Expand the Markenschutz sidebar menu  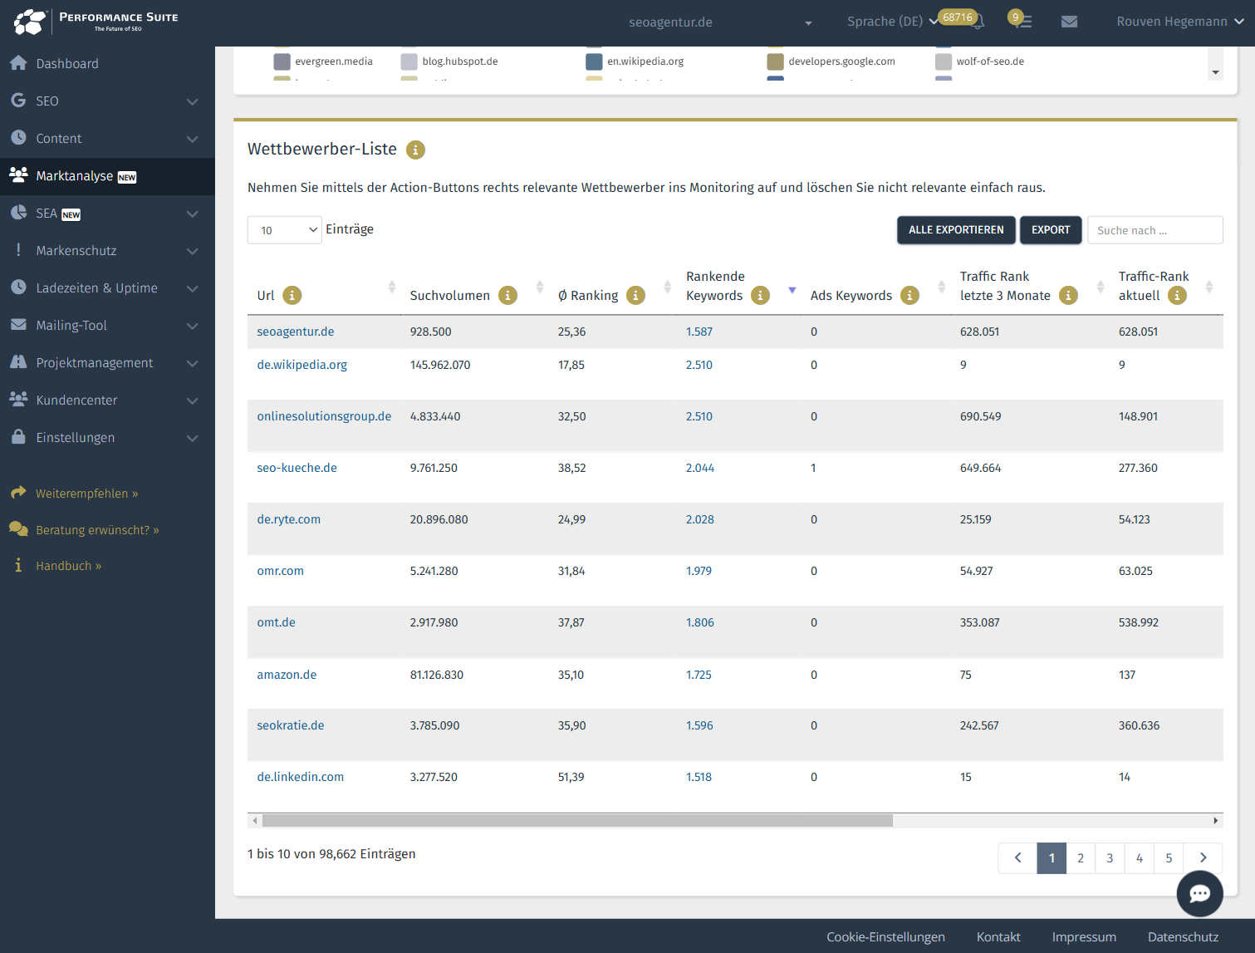pos(193,251)
